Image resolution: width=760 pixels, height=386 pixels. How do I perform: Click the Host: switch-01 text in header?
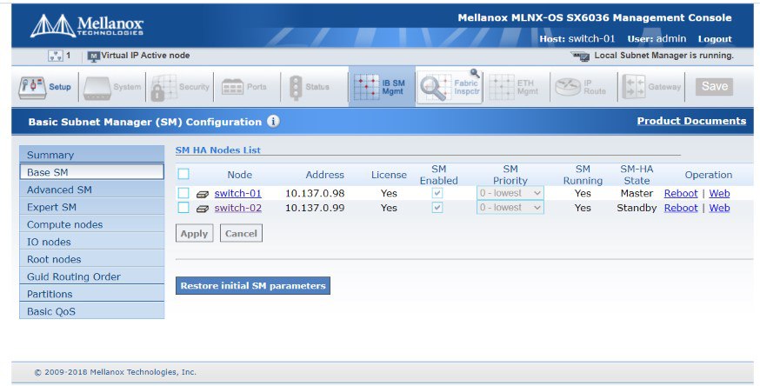tap(577, 39)
